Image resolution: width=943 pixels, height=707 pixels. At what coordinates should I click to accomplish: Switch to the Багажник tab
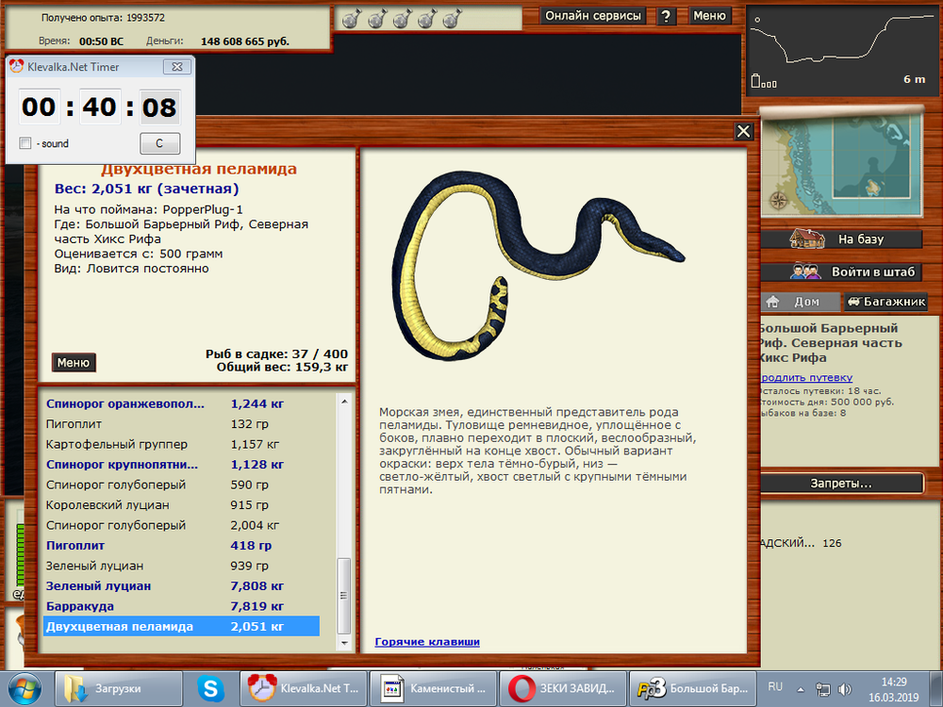[883, 303]
